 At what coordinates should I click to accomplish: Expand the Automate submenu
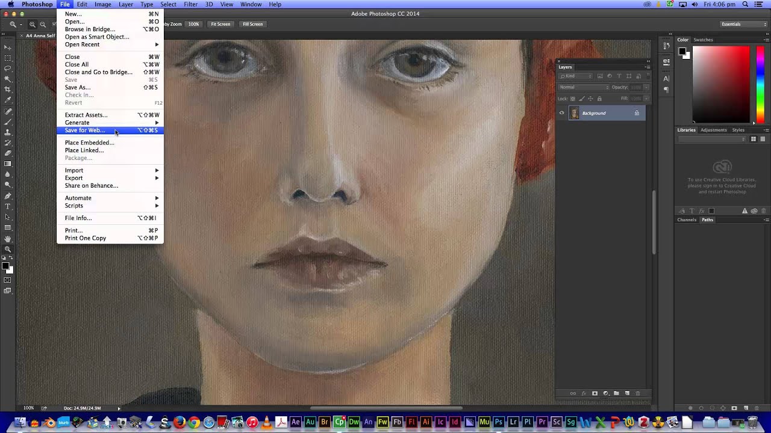point(110,198)
